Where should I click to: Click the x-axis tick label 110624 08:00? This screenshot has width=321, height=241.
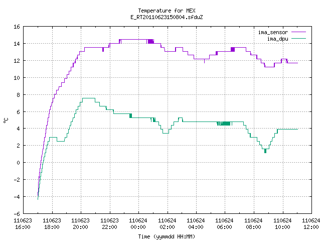click(x=254, y=224)
